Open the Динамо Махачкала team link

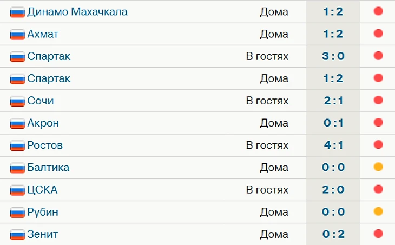pyautogui.click(x=77, y=12)
